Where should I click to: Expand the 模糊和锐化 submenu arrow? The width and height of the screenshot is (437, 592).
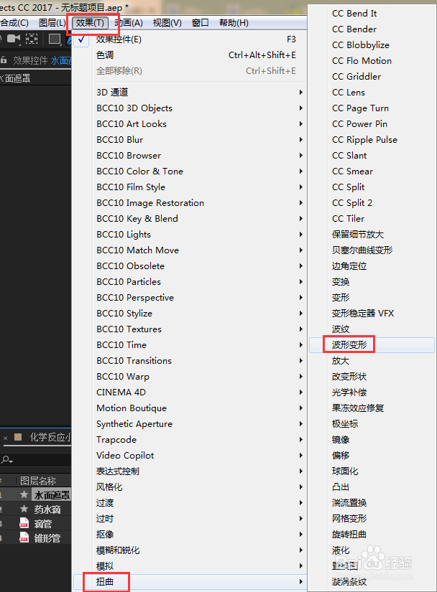tap(301, 550)
